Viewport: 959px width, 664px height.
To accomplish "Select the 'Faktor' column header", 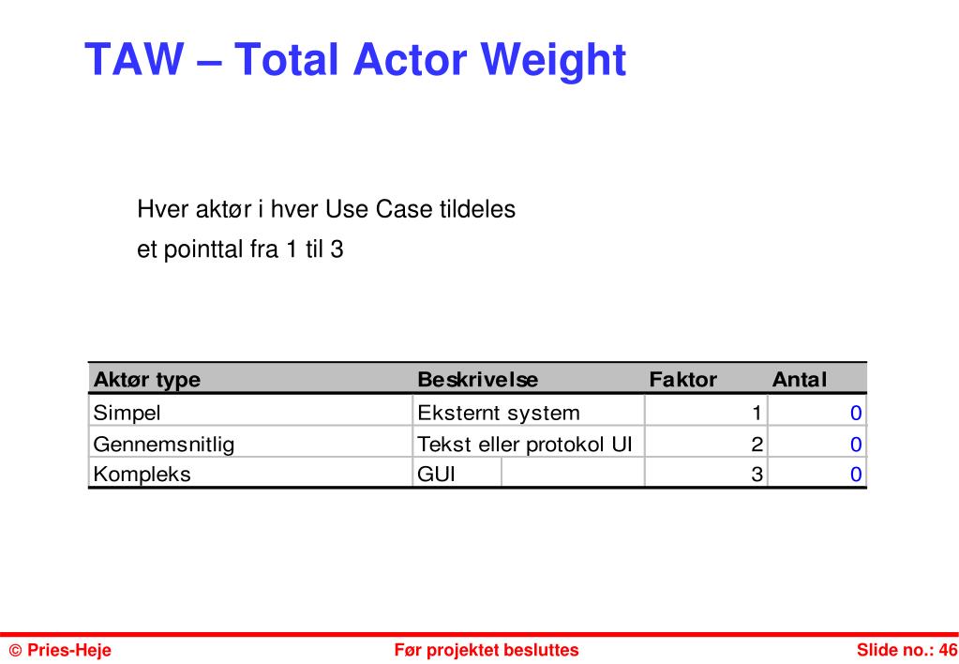I will point(682,380).
